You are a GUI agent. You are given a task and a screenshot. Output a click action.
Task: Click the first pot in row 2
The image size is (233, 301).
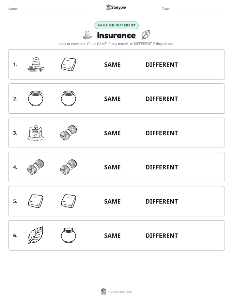tap(36, 99)
